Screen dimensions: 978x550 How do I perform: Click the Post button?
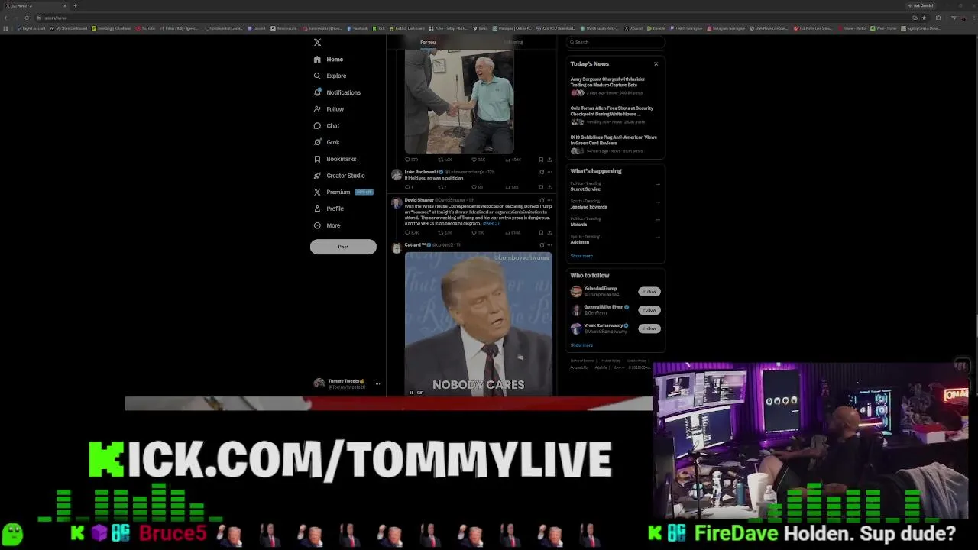point(343,247)
